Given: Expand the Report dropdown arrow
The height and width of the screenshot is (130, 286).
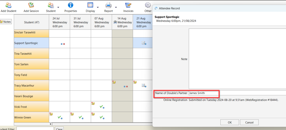Looking at the screenshot, I should (116, 7).
